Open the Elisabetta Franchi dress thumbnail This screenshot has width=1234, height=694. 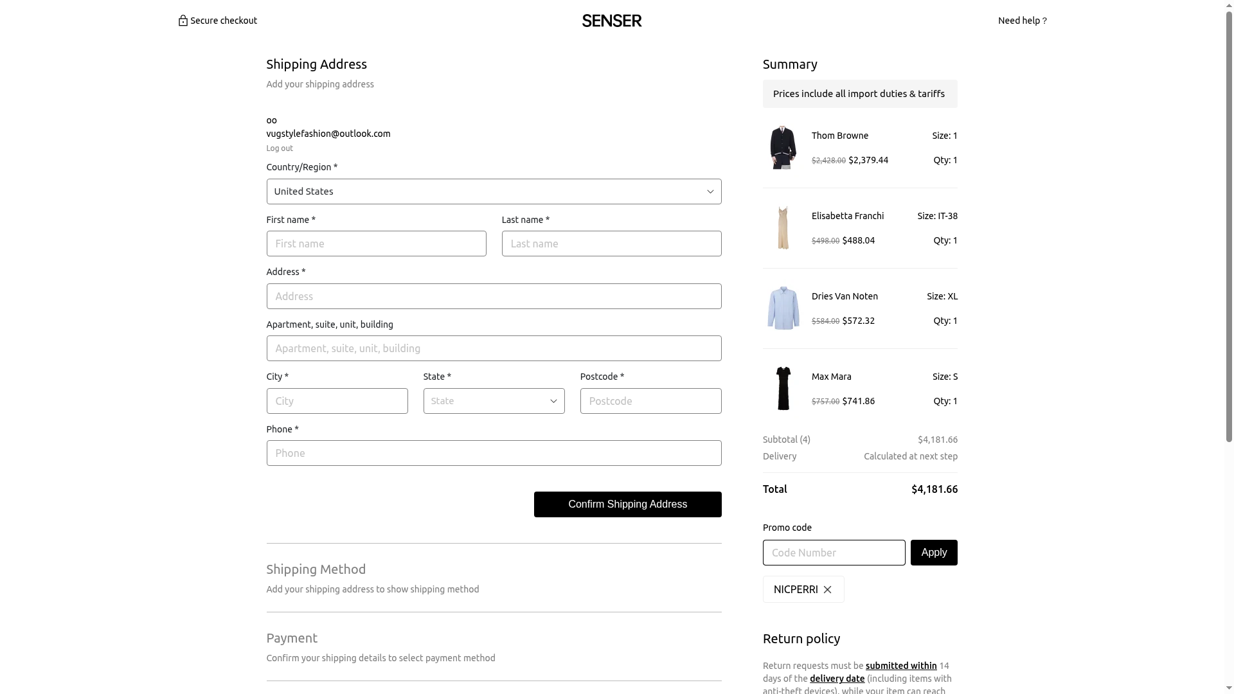[x=783, y=228]
